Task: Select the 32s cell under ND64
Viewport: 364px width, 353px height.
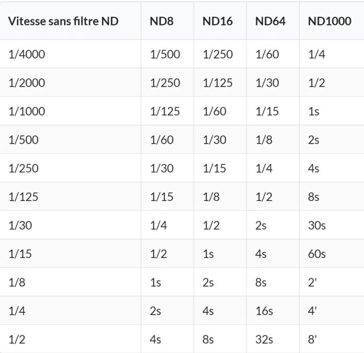Action: 264,340
